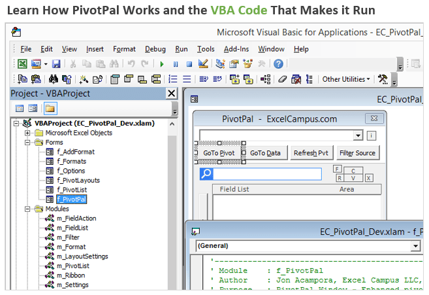Click the Design Mode toolbar icon

point(203,63)
